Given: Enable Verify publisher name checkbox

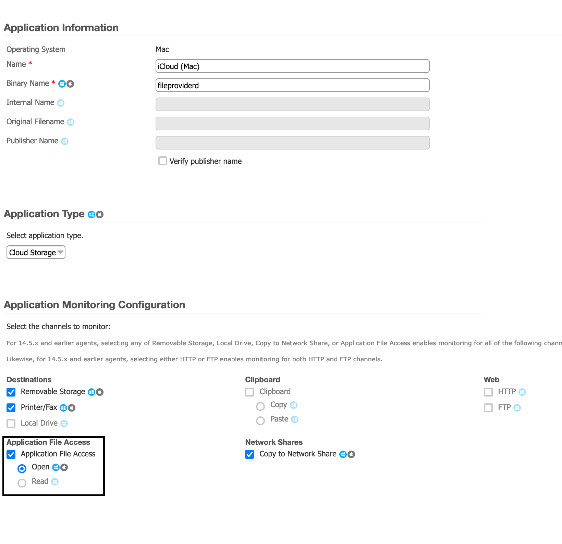Looking at the screenshot, I should point(163,161).
